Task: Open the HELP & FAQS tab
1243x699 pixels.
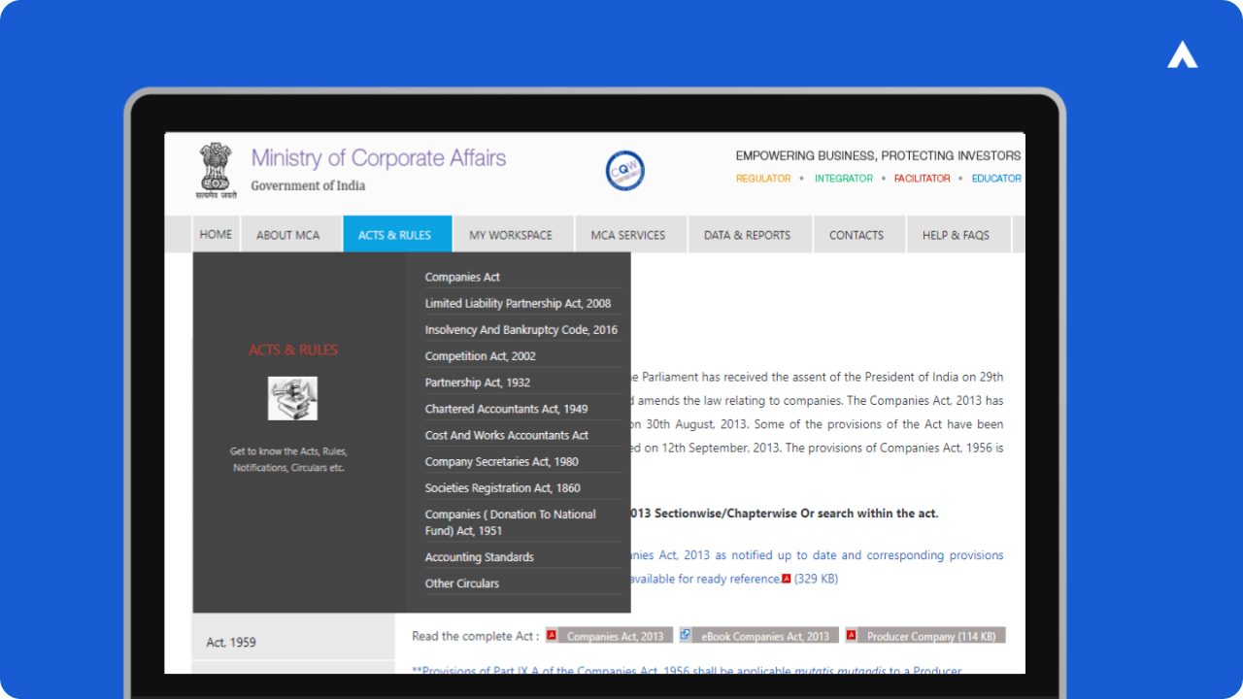Action: (957, 234)
